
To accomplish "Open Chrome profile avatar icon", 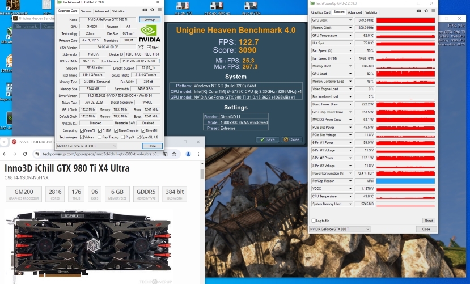I will click(x=188, y=154).
